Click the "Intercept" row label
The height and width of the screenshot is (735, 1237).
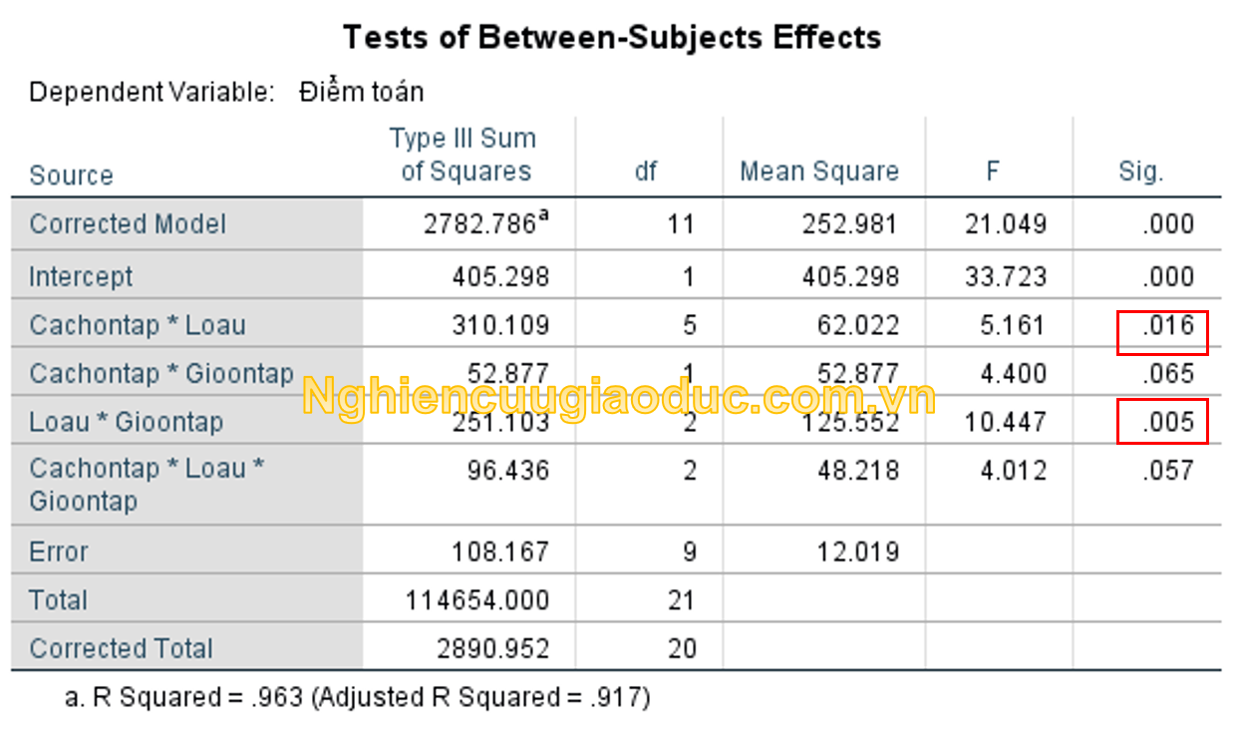pyautogui.click(x=81, y=277)
